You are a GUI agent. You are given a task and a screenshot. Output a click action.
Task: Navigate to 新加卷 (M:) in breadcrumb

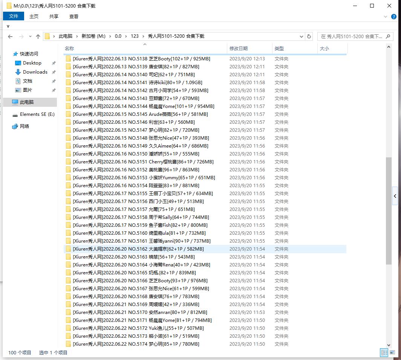point(93,36)
